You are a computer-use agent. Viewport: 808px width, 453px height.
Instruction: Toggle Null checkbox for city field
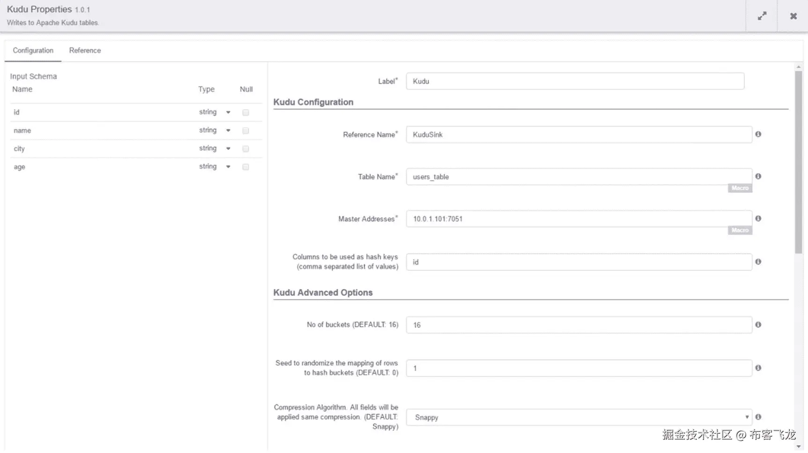[x=245, y=149]
